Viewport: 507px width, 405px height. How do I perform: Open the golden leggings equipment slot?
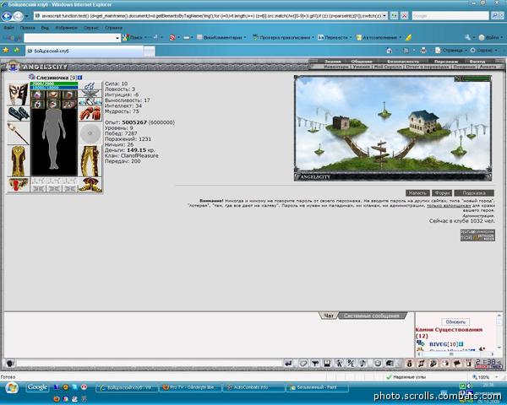click(x=90, y=161)
